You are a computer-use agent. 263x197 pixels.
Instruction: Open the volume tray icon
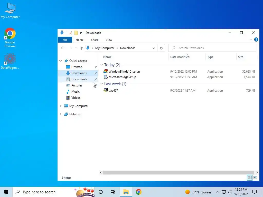(230, 192)
